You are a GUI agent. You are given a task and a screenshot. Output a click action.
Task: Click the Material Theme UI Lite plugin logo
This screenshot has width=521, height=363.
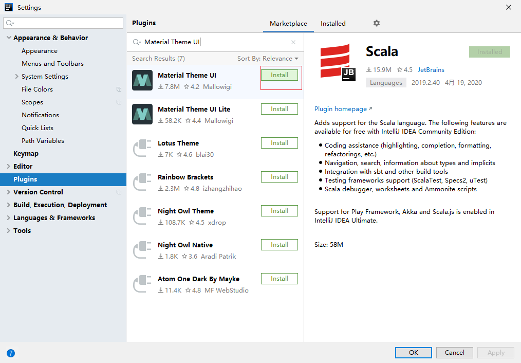pyautogui.click(x=142, y=114)
